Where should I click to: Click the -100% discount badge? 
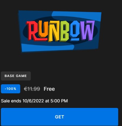coord(11,89)
